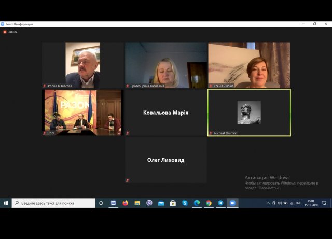Open Skype from the taskbar
332x239 pixels.
point(185,203)
